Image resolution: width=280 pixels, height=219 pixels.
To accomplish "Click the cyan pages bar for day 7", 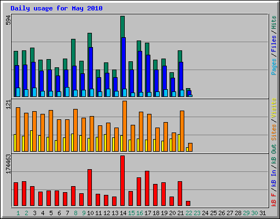I will pos(67,92).
